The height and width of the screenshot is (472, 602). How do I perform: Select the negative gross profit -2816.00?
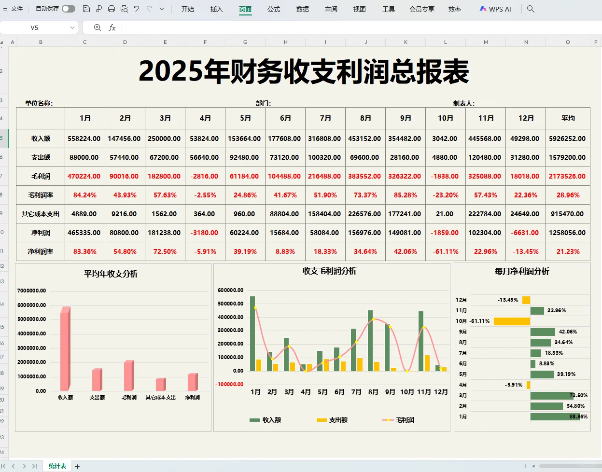[205, 176]
